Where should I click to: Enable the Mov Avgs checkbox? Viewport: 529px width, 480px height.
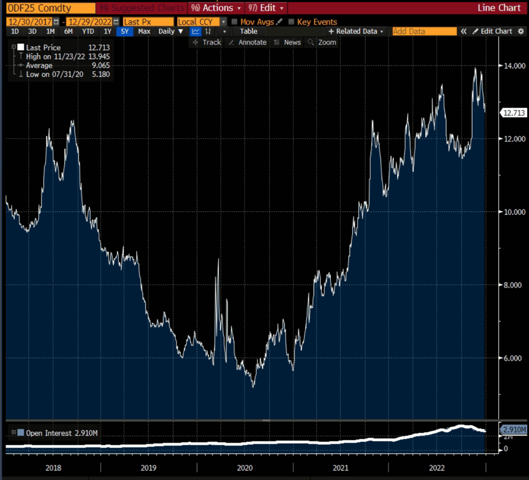(234, 22)
